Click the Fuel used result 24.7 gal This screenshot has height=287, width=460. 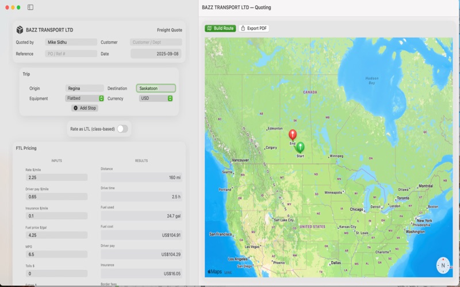141,216
